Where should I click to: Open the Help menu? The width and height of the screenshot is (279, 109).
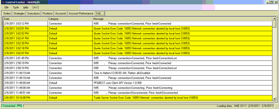pos(26,7)
